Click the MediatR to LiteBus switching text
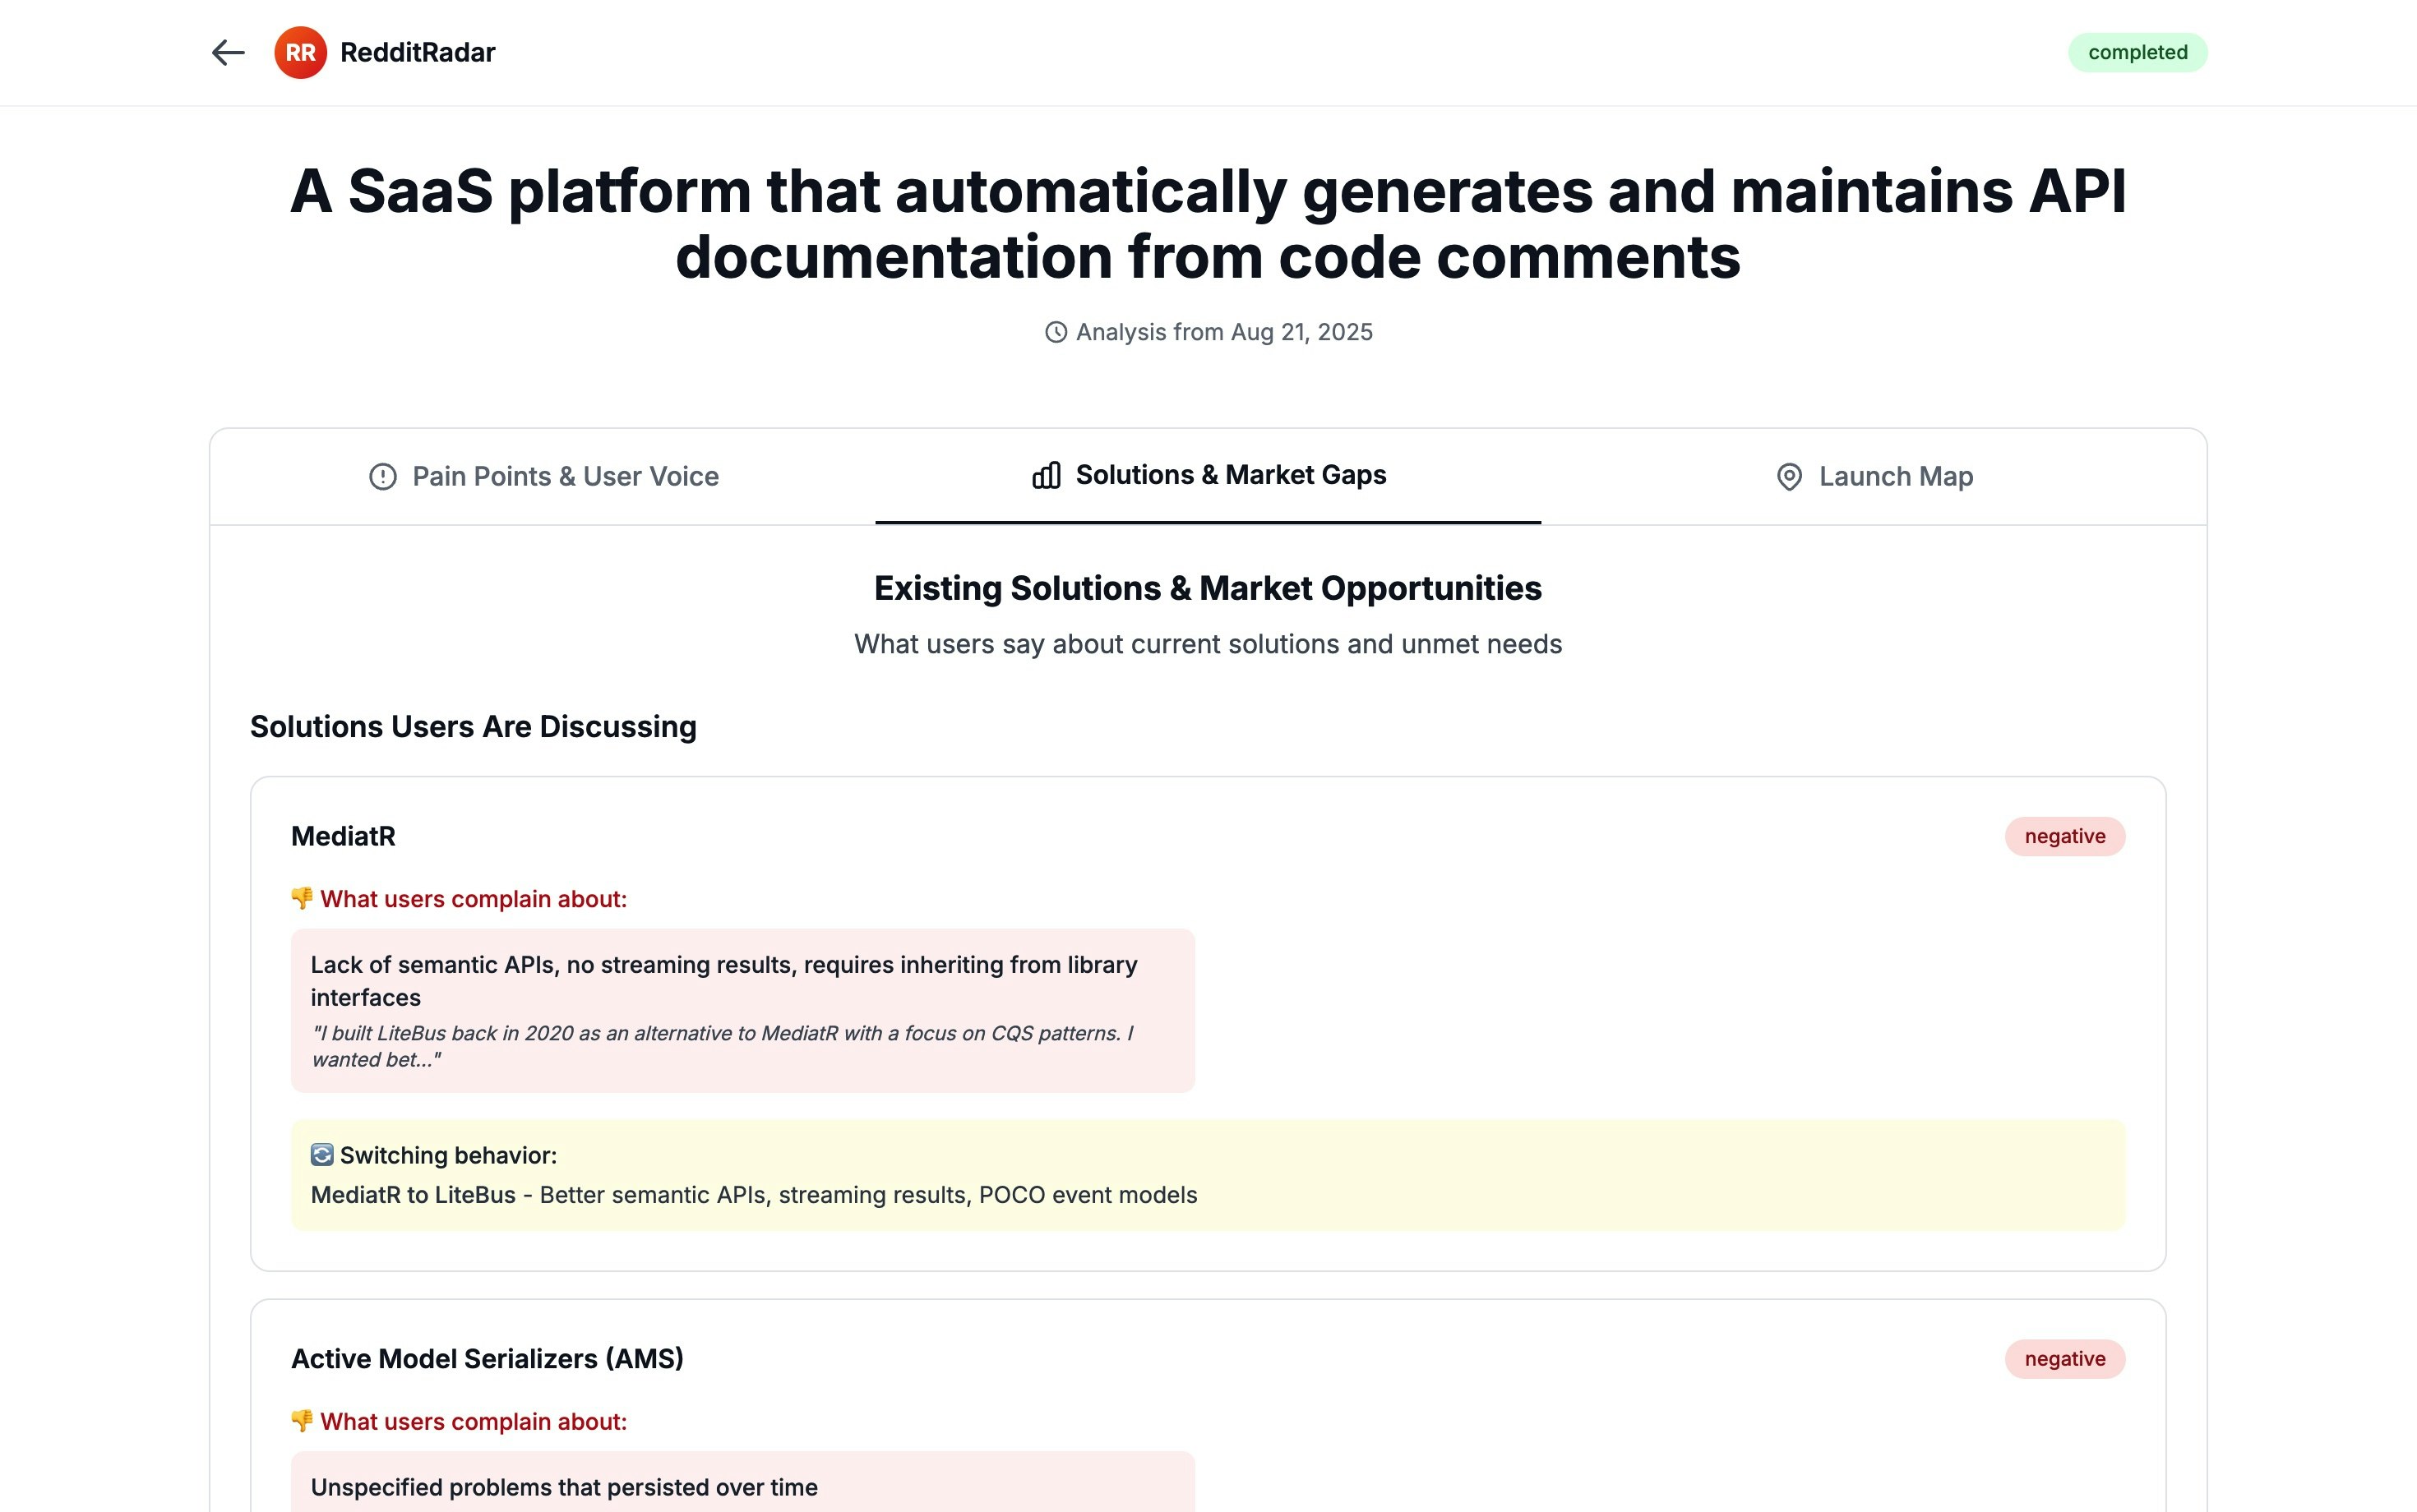2417x1512 pixels. pyautogui.click(x=755, y=1195)
